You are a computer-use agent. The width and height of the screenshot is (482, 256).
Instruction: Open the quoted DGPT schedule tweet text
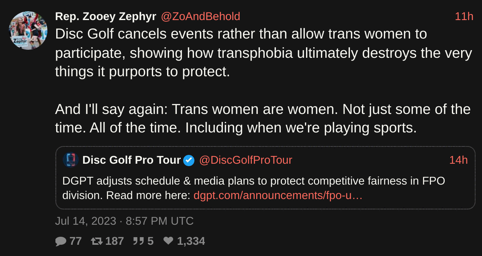tap(253, 181)
